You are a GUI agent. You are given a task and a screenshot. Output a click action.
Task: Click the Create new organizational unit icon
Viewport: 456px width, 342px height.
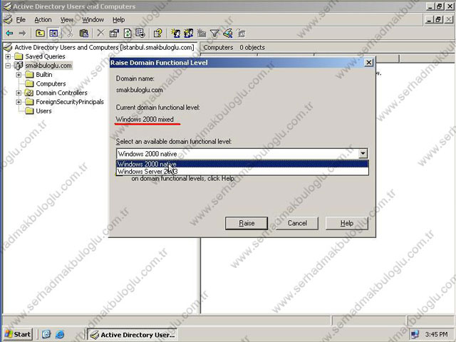coord(201,33)
